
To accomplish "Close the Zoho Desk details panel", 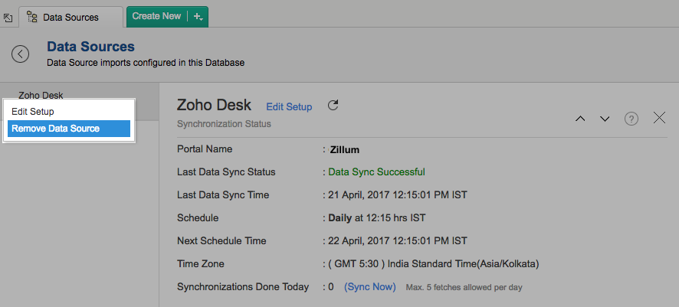I will pyautogui.click(x=659, y=118).
